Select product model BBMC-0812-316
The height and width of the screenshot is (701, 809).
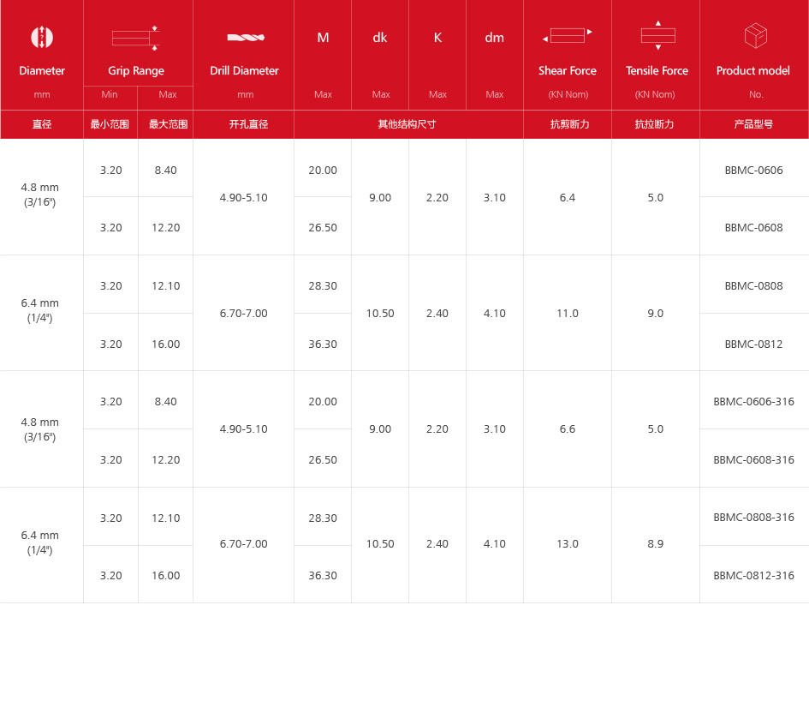(753, 575)
